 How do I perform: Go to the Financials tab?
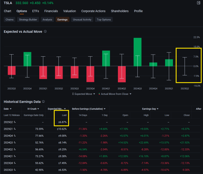tap(51, 11)
